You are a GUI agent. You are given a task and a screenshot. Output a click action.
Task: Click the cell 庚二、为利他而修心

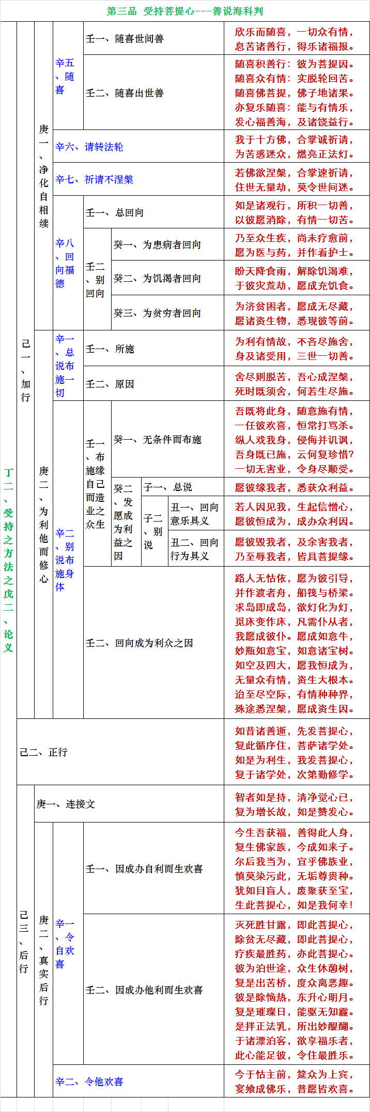pyautogui.click(x=44, y=524)
